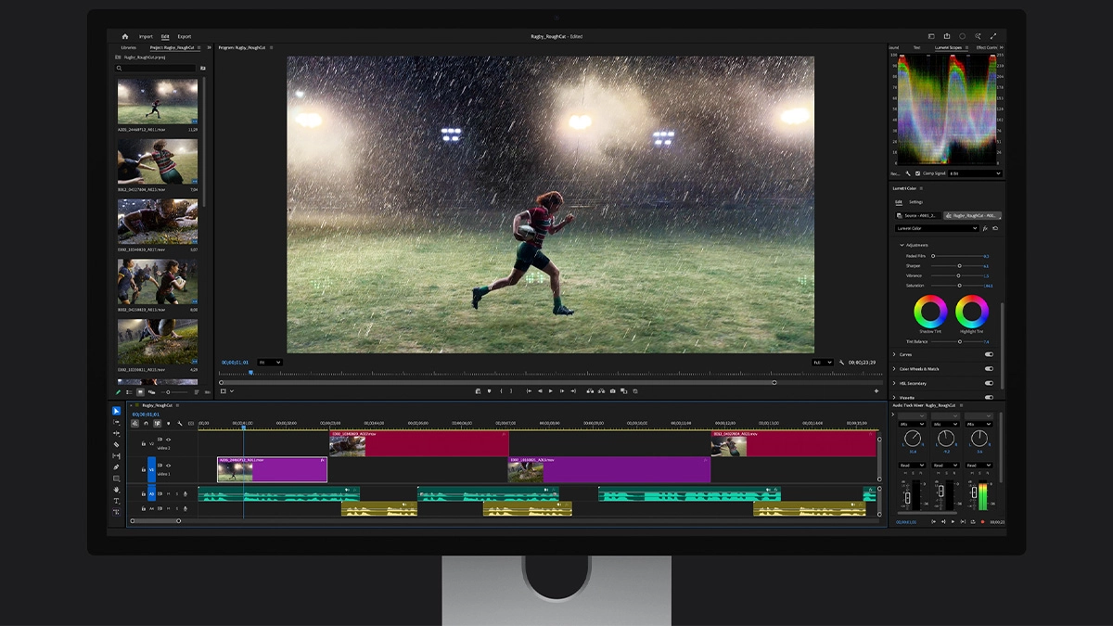Click the Saturation slider in Adjustments
The width and height of the screenshot is (1113, 626).
click(x=959, y=286)
